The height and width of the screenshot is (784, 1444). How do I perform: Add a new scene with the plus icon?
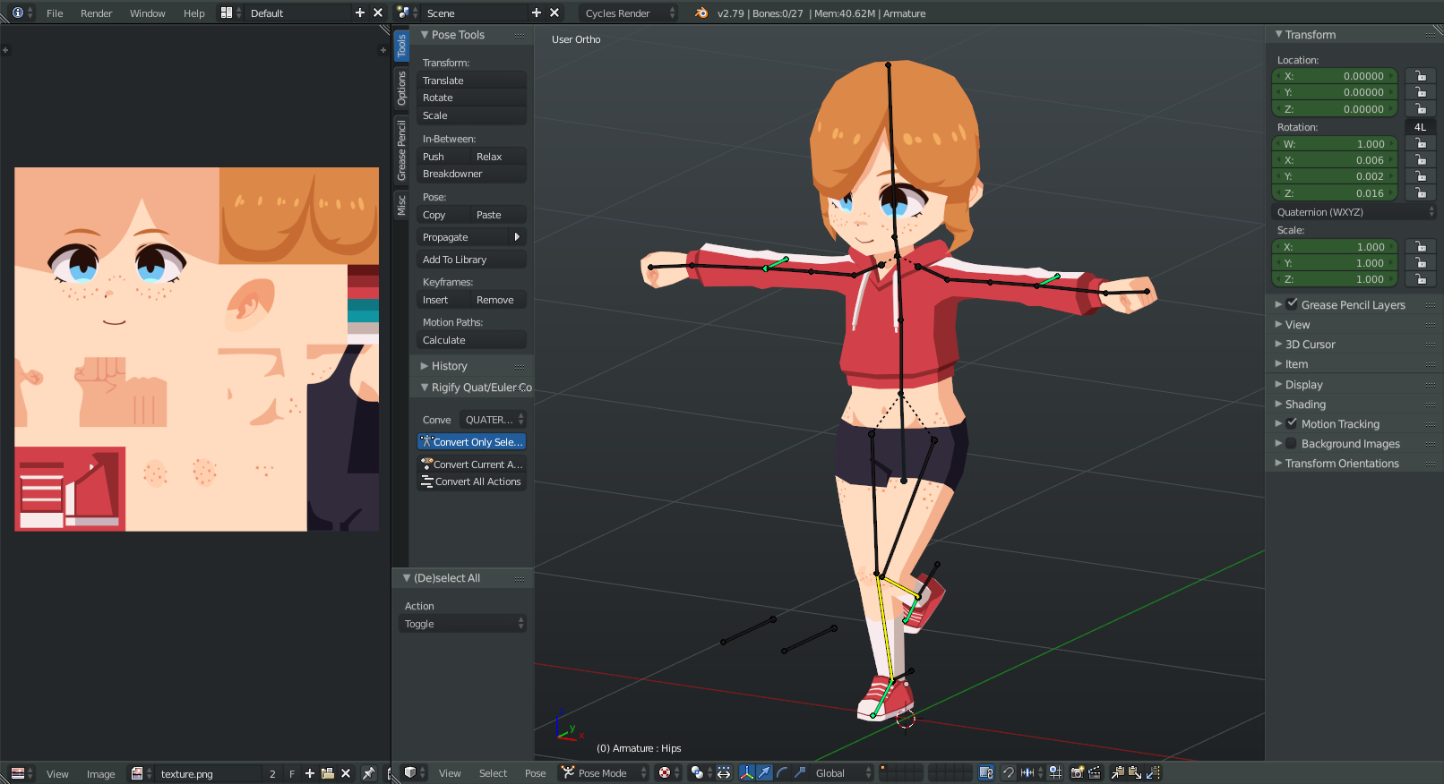[x=537, y=13]
